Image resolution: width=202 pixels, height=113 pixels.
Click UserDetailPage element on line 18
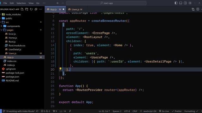[x=158, y=62]
